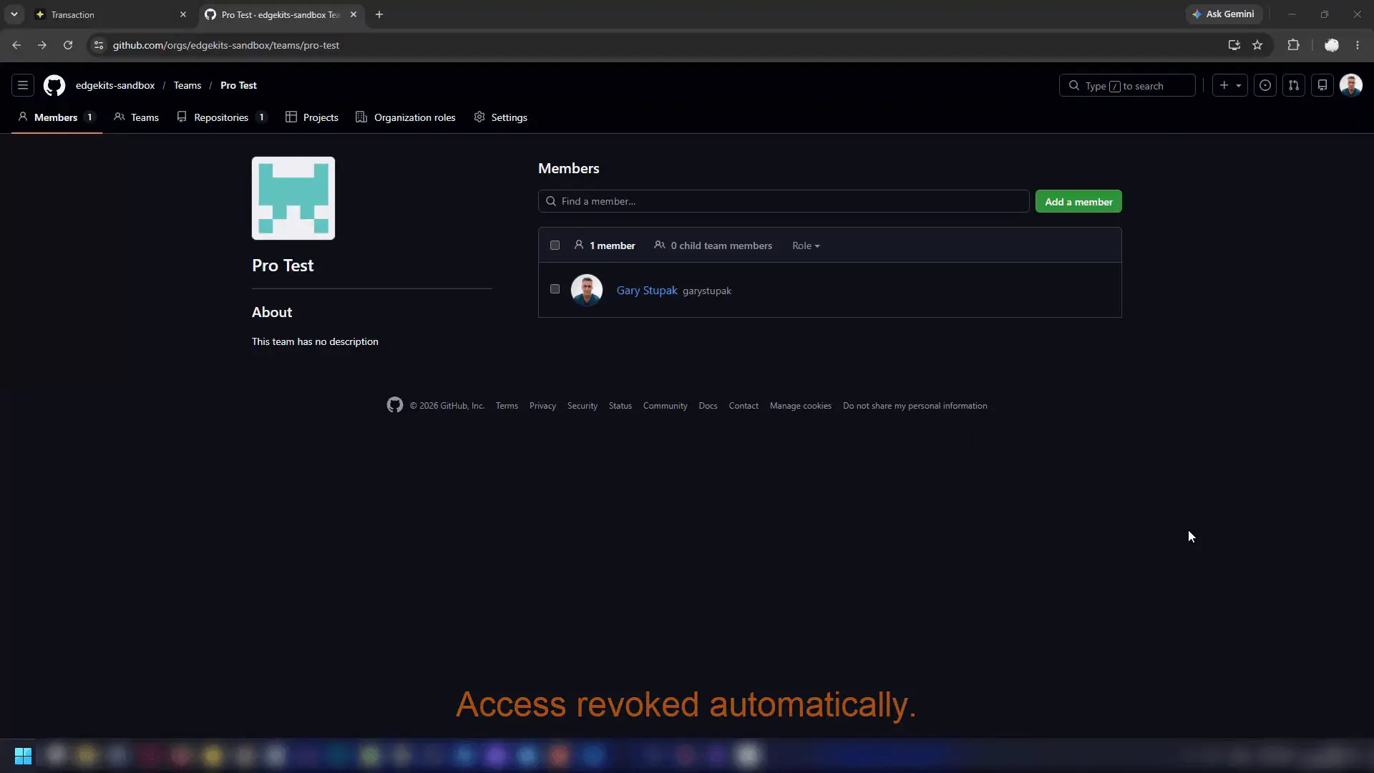The image size is (1374, 773).
Task: Focus the Find a member search field
Action: coord(784,201)
